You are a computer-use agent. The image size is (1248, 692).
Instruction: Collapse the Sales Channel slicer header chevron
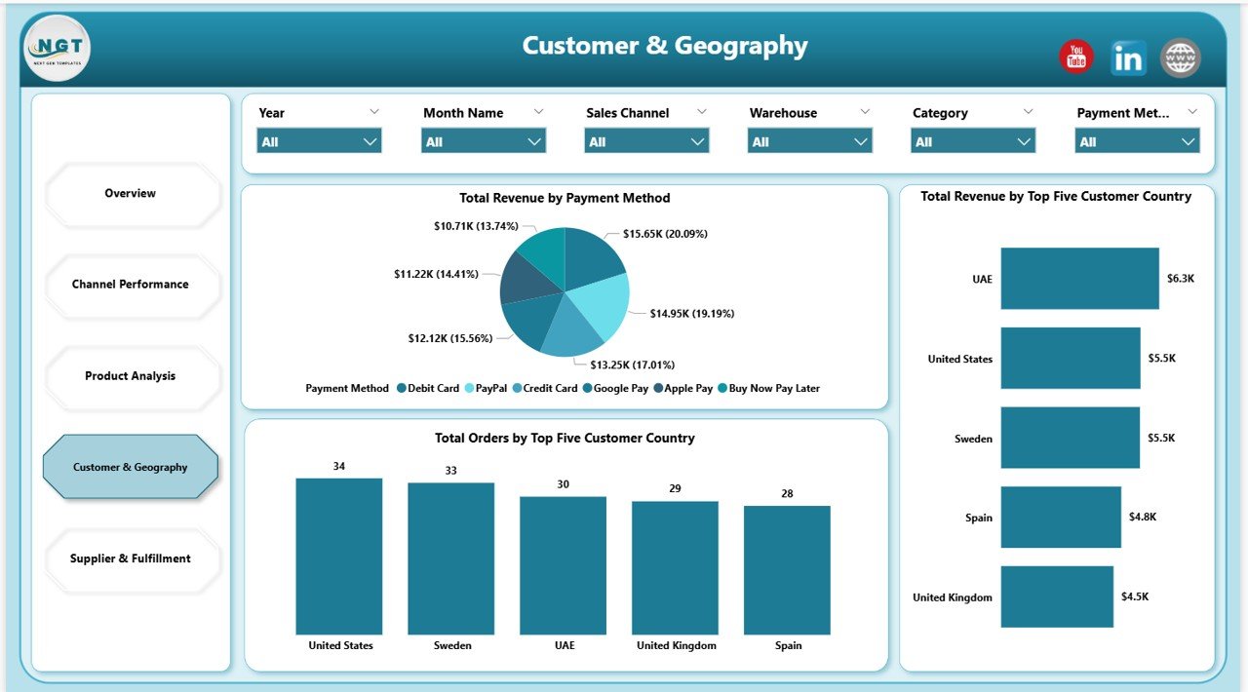[702, 112]
